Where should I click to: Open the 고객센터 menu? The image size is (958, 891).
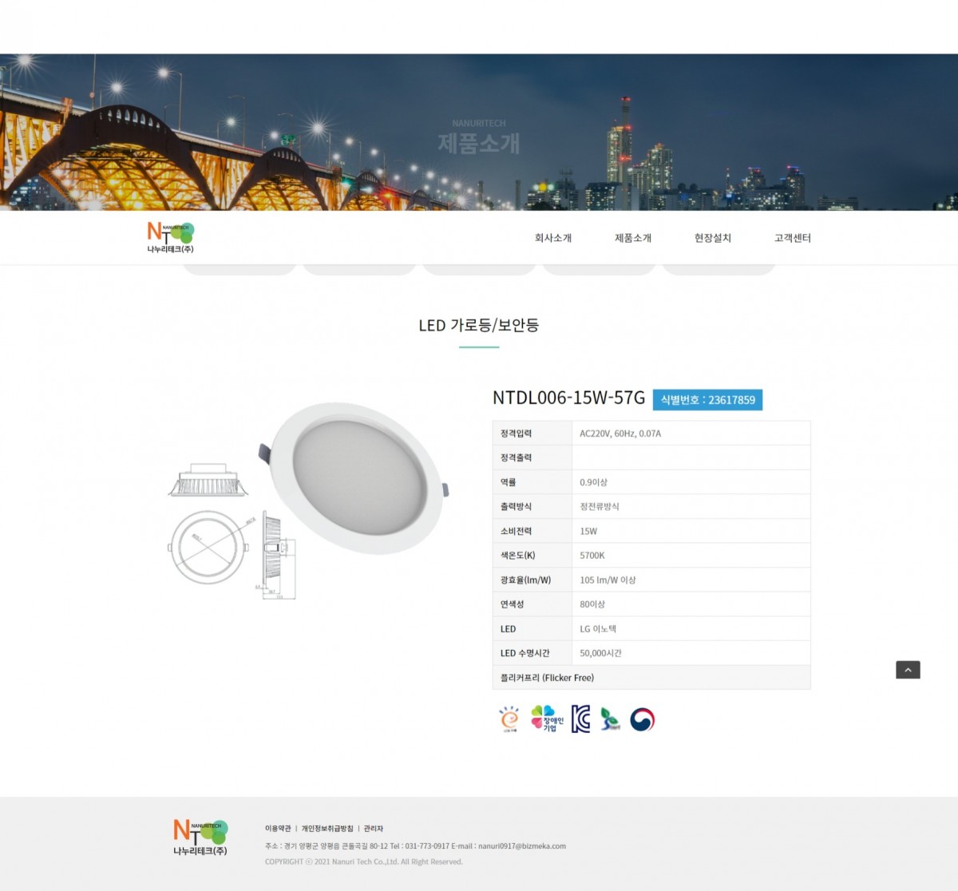tap(793, 238)
